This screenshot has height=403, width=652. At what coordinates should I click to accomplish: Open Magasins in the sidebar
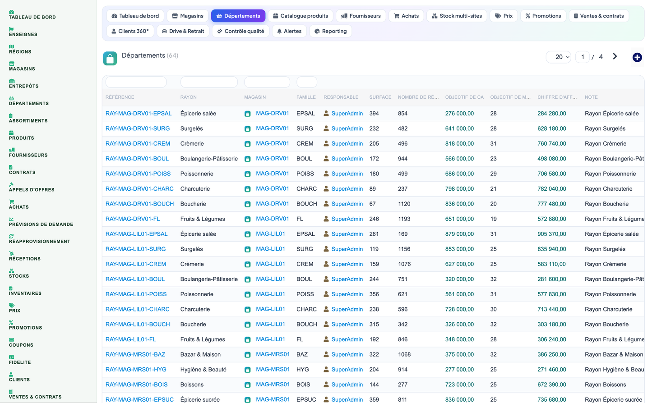(22, 67)
